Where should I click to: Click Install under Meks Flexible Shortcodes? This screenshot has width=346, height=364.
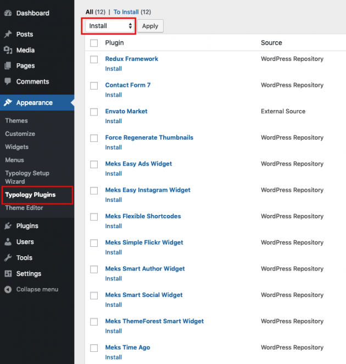113,226
